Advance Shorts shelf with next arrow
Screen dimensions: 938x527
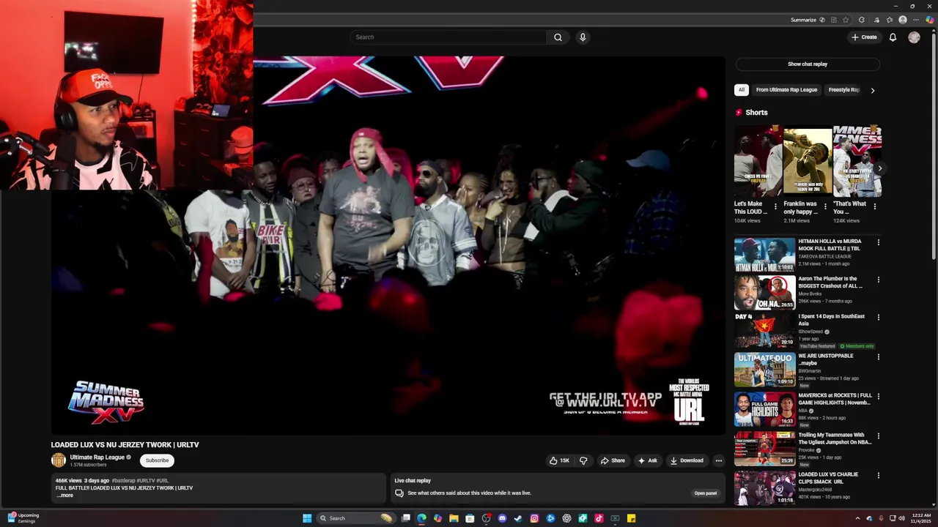[879, 168]
